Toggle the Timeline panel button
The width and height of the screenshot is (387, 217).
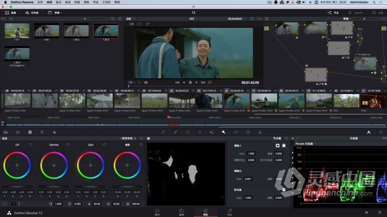32,12
